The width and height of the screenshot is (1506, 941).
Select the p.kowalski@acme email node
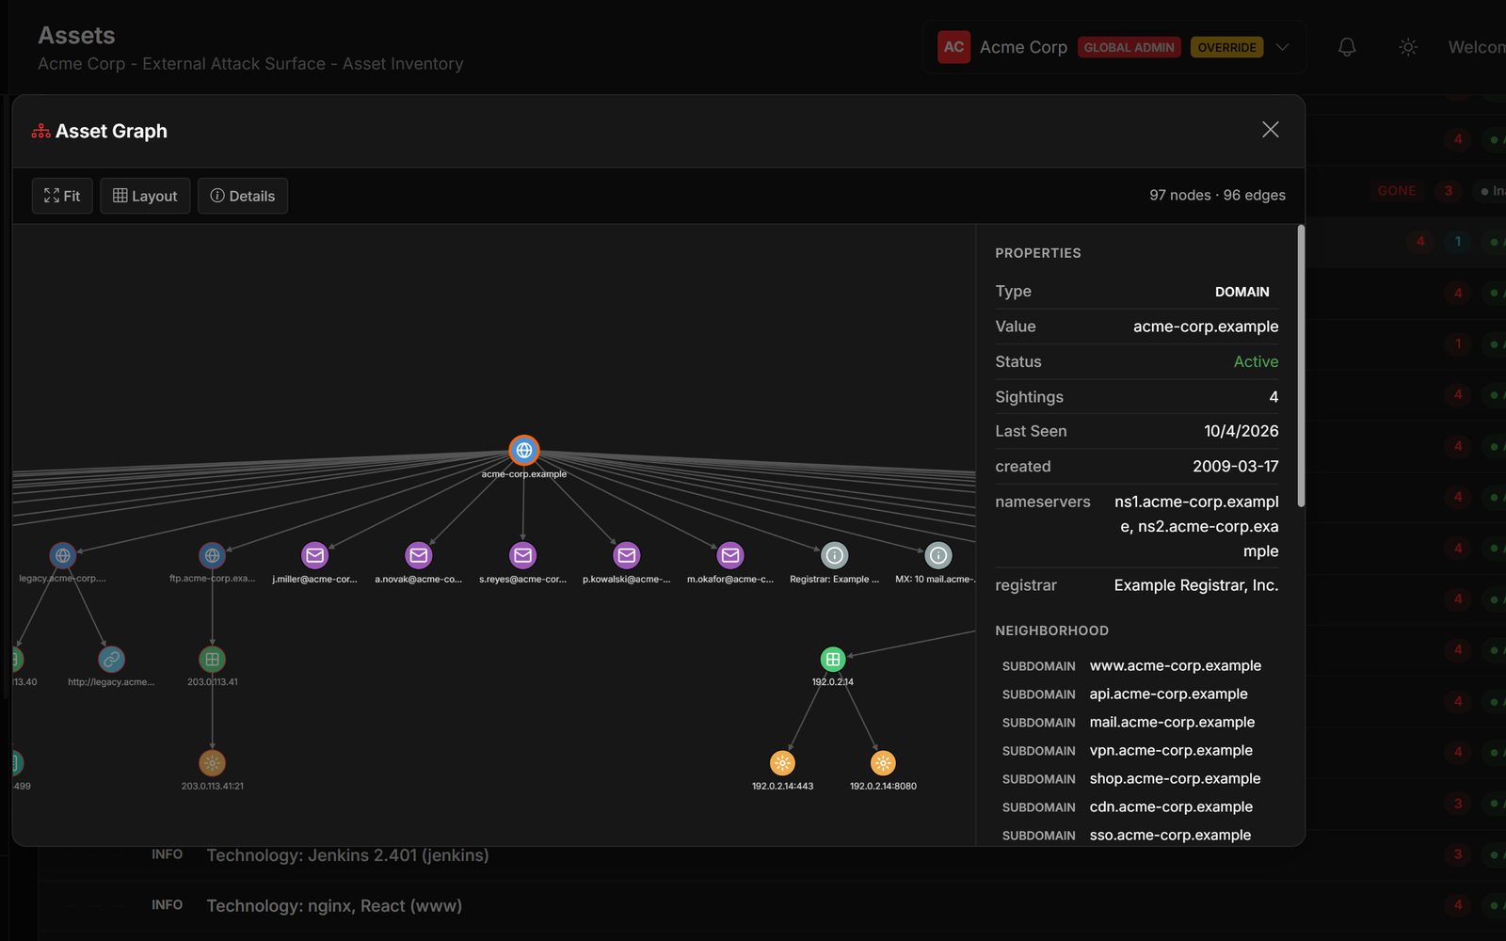click(627, 555)
